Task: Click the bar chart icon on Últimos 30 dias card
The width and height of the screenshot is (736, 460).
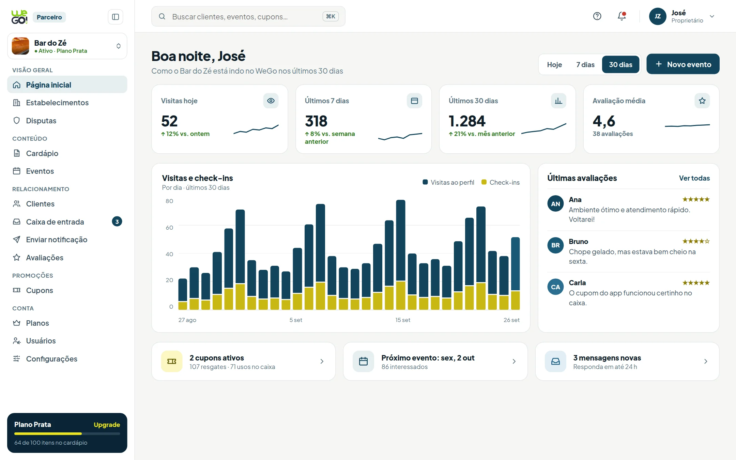Action: [x=558, y=101]
